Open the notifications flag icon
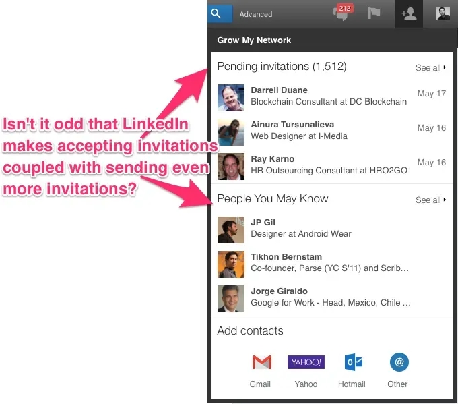Viewport: 458px width, 404px height. [374, 13]
